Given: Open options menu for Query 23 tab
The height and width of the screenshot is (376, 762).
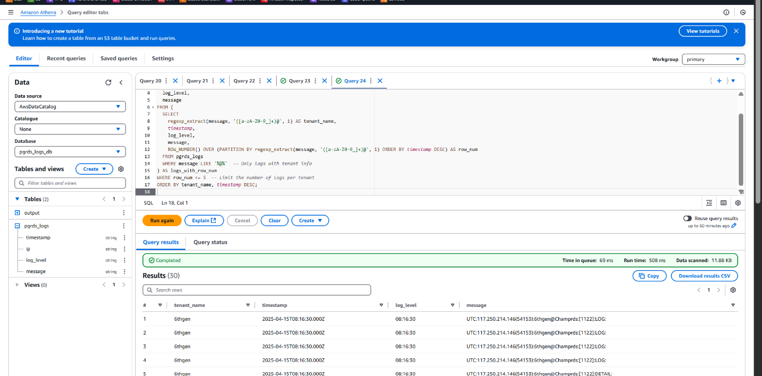Looking at the screenshot, I should 315,81.
